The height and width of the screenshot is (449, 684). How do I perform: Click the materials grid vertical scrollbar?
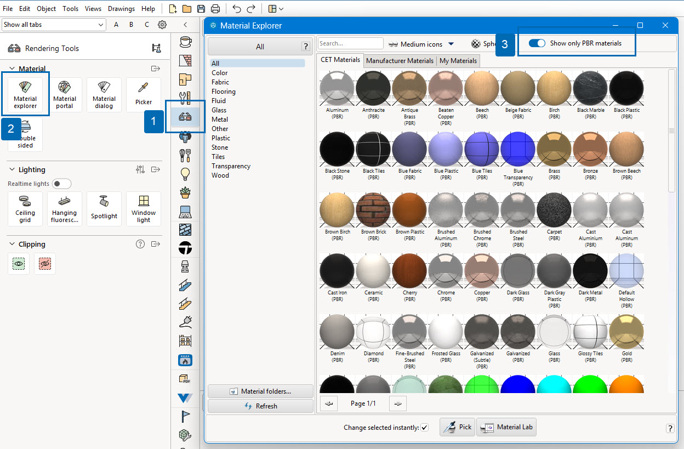click(672, 130)
